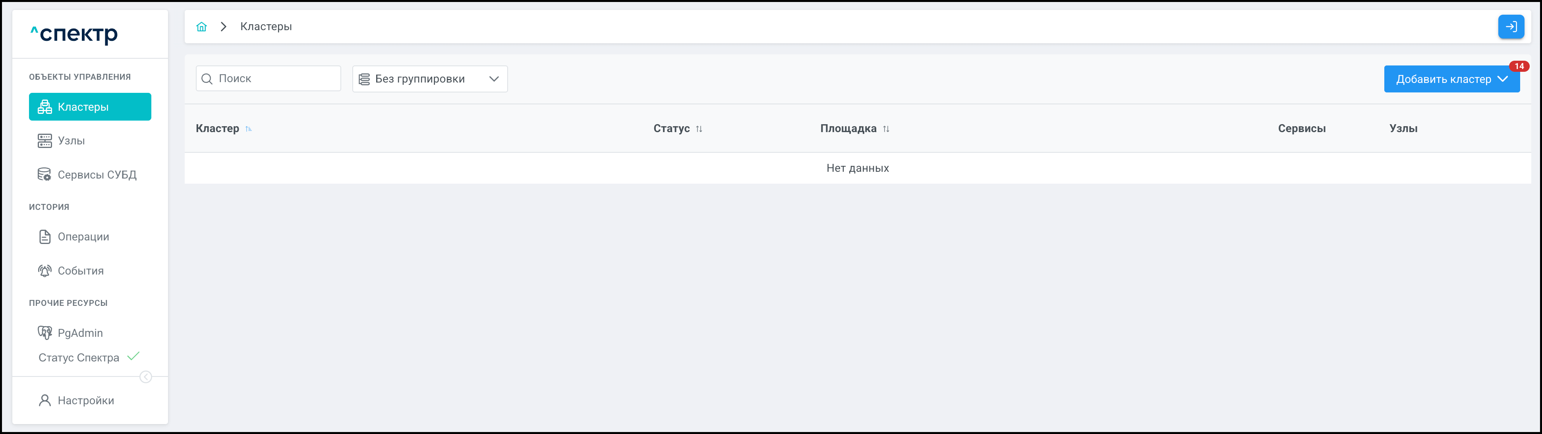
Task: Go to Узлы in sidebar
Action: pyautogui.click(x=71, y=141)
